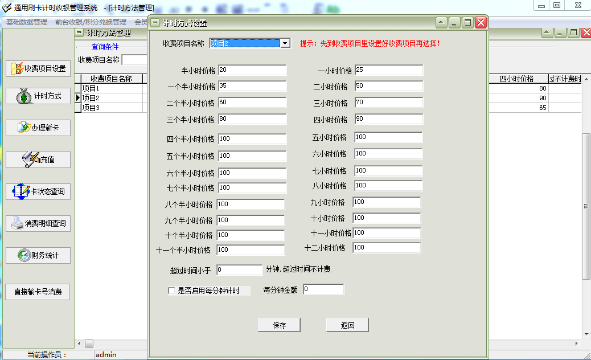Click the 每分钟金额 input field
The height and width of the screenshot is (360, 591).
[x=323, y=289]
